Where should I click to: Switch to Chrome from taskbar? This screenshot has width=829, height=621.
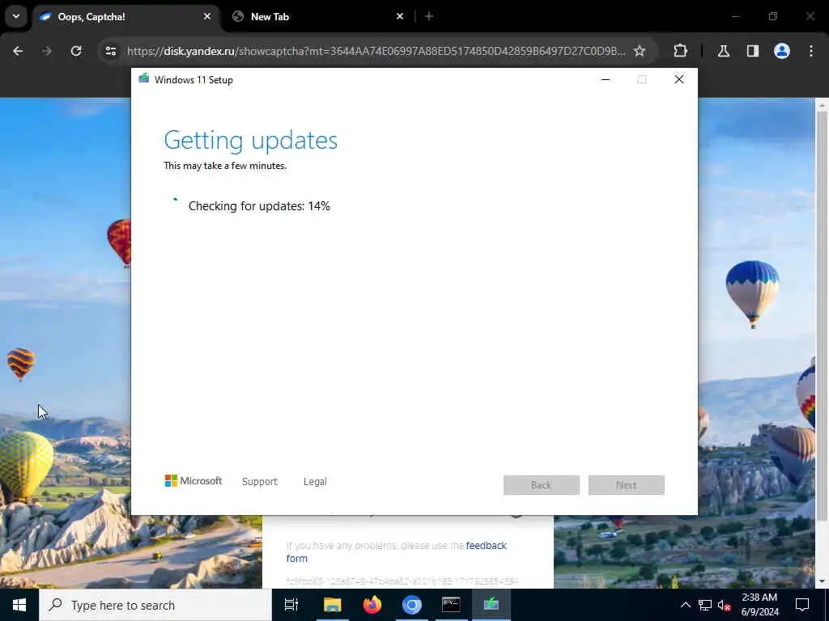coord(412,605)
